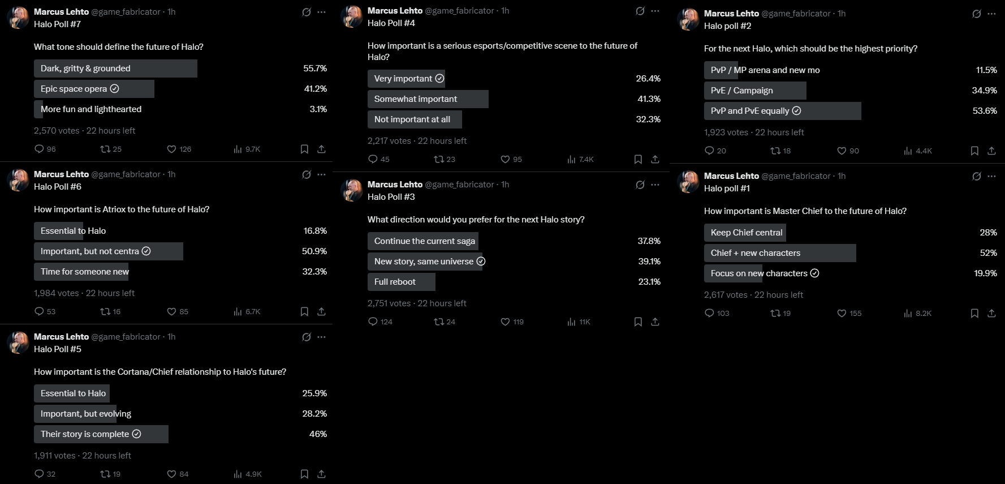View analytics for Halo Poll #5 tweet
The width and height of the screenshot is (1005, 484).
point(248,474)
